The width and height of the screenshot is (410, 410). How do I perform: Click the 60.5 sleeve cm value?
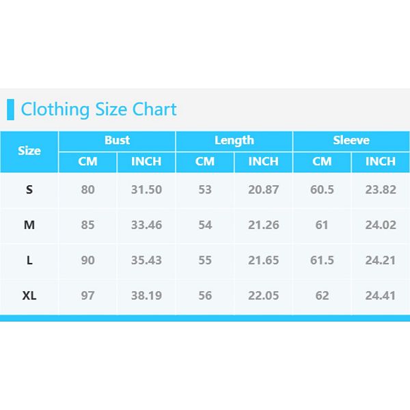[322, 190]
